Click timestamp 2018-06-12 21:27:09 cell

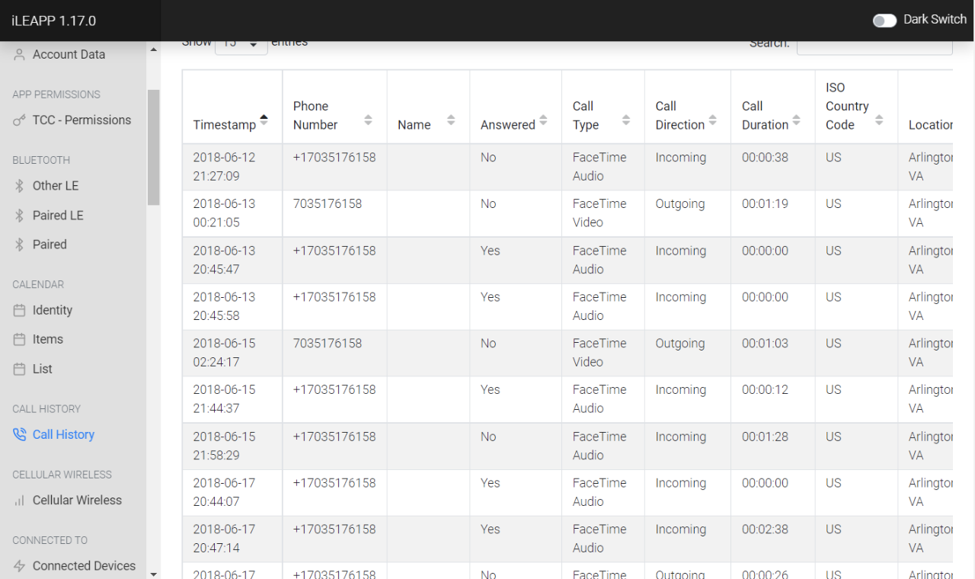[x=232, y=167]
